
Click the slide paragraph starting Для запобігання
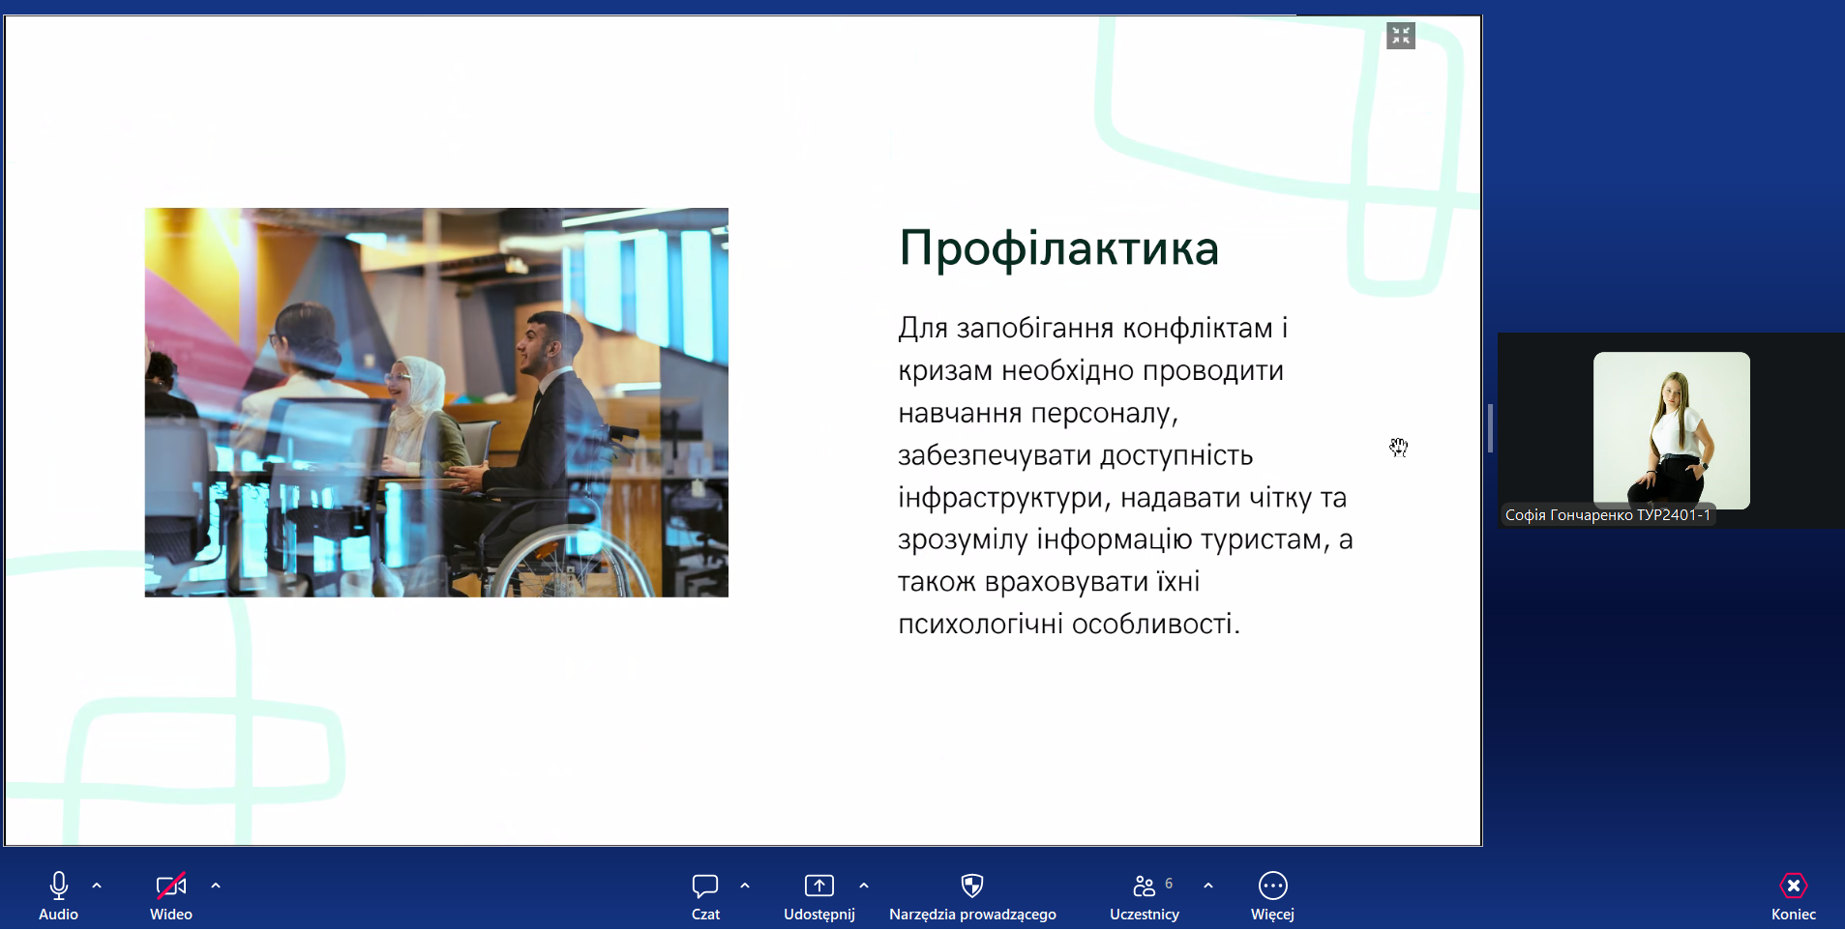click(1124, 476)
